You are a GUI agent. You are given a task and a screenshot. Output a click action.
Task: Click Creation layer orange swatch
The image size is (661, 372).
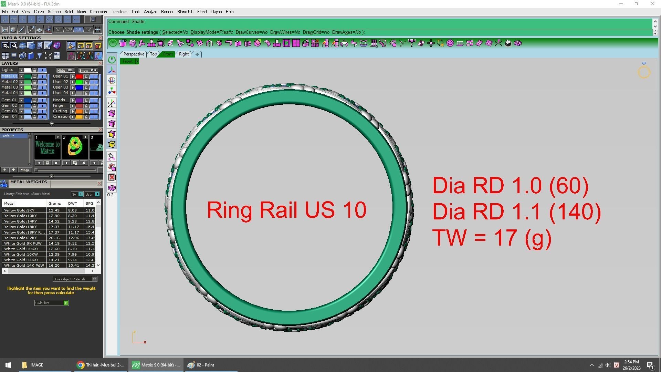coord(79,117)
